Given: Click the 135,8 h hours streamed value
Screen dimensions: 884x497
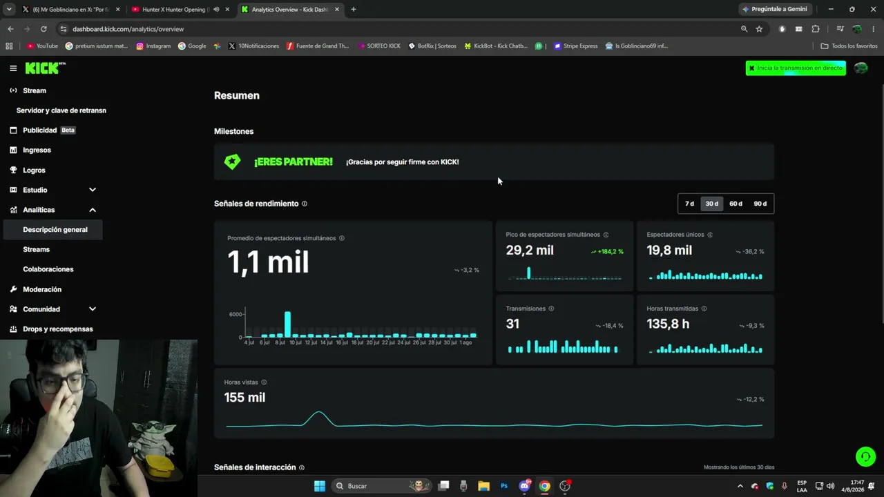Looking at the screenshot, I should (668, 324).
